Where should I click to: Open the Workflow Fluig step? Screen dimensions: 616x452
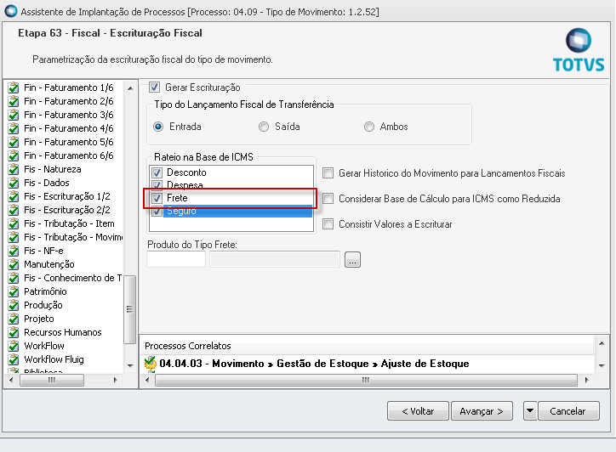pos(54,359)
